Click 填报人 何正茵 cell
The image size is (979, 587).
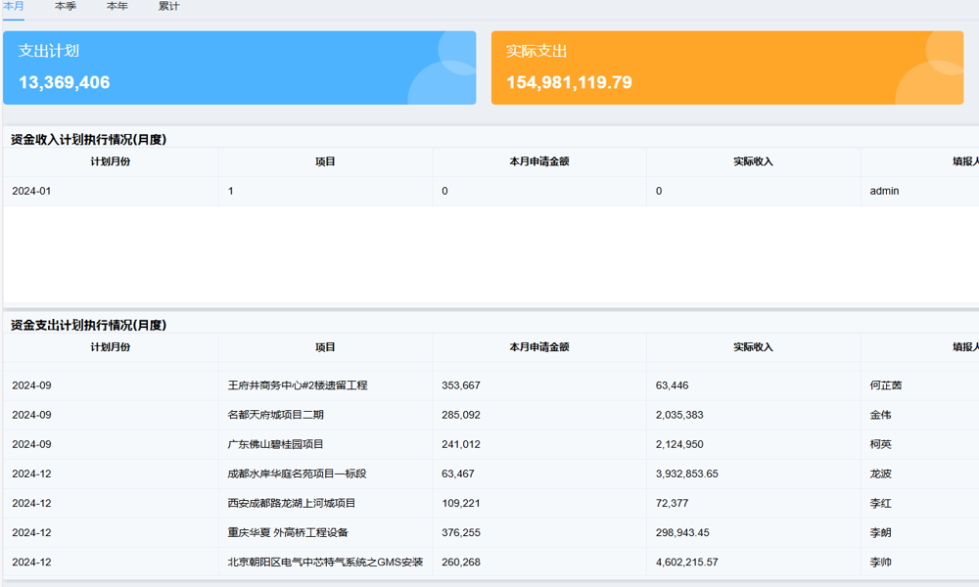[x=884, y=385]
